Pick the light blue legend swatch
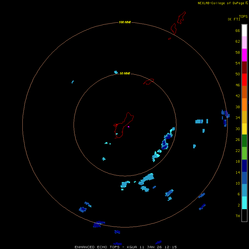Viewport: 249px width, 249px height. (244, 190)
